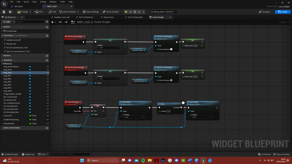This screenshot has height=164, width=292.
Task: Browse to asset in Content Browser
Action: click(x=11, y=12)
